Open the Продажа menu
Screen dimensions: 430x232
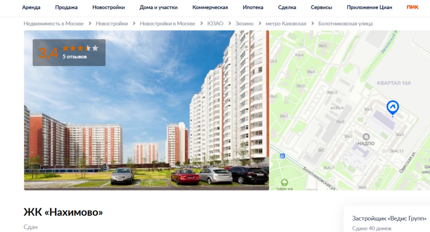(67, 7)
